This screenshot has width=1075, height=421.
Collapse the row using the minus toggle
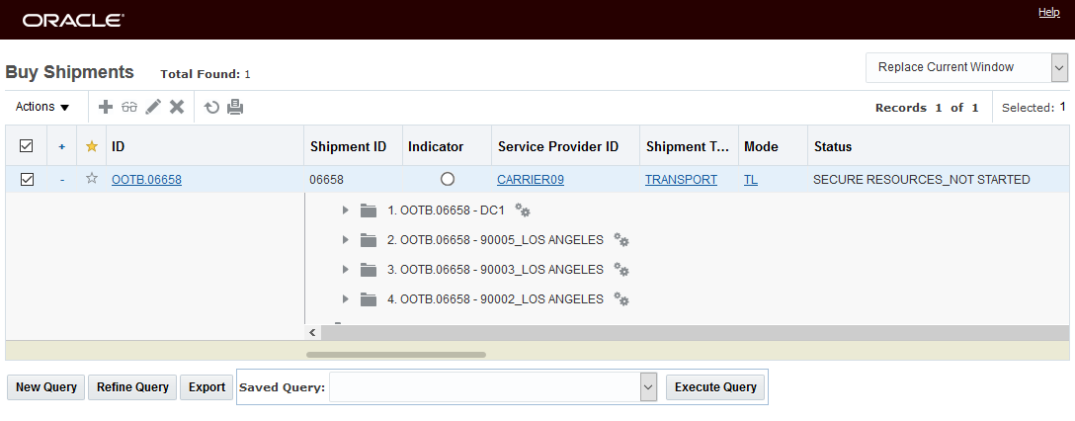tap(61, 180)
